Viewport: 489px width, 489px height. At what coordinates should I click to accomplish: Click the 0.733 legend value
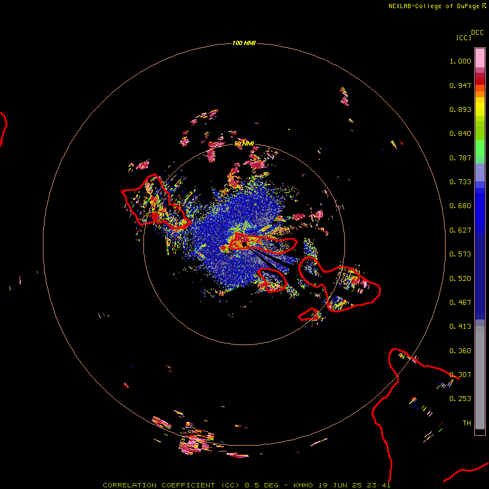[x=460, y=182]
